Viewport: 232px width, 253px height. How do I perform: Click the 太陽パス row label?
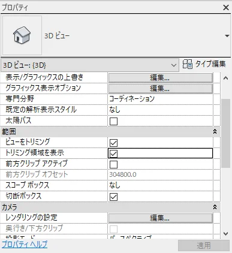[x=19, y=121]
